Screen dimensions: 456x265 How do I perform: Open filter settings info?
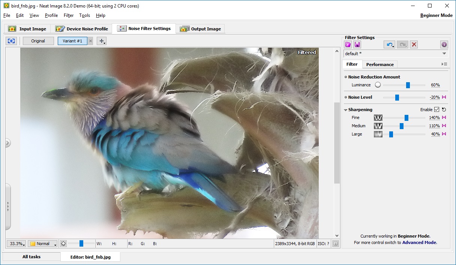click(444, 44)
